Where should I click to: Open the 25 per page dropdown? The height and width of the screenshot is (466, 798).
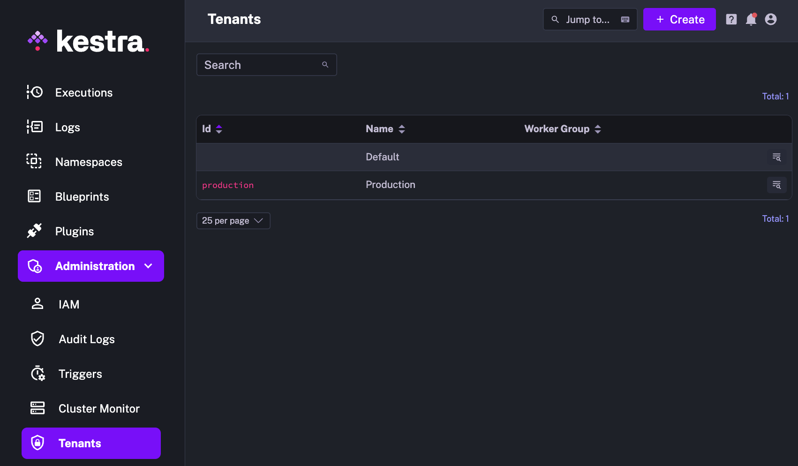pos(233,221)
